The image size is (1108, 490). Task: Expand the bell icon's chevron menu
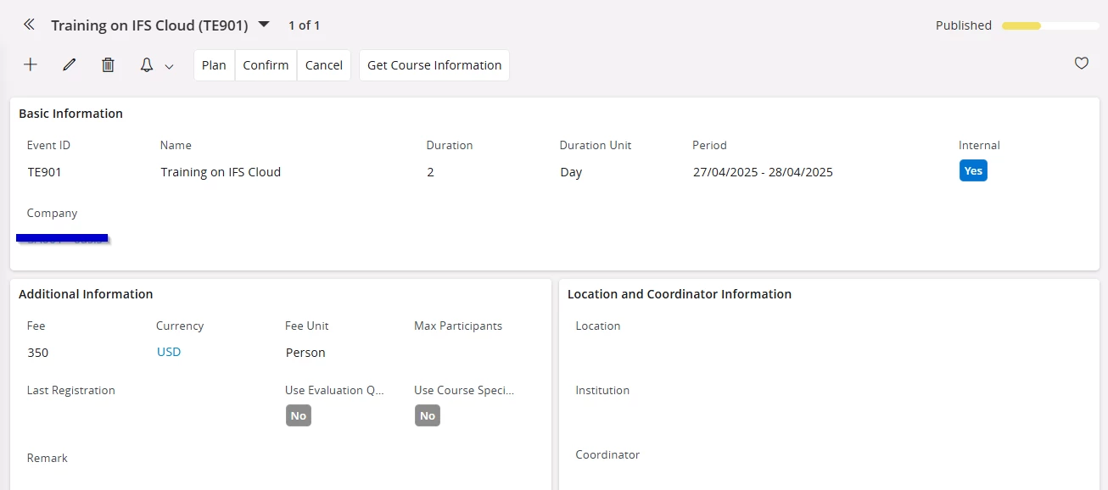pos(169,66)
